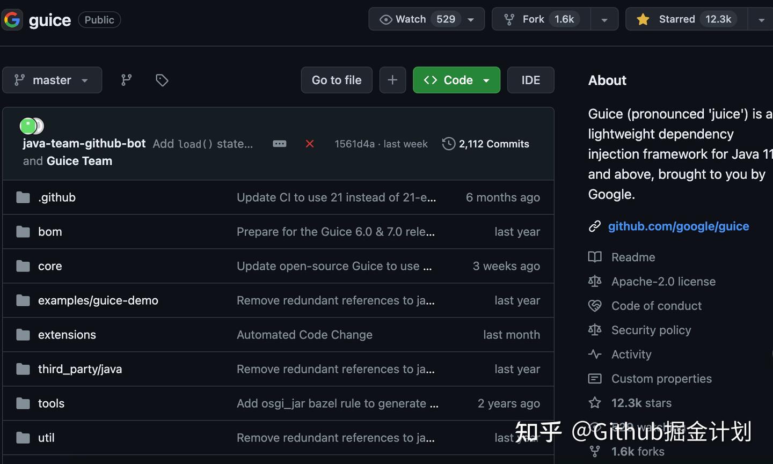773x464 pixels.
Task: Open commit history clock icon
Action: pyautogui.click(x=448, y=144)
